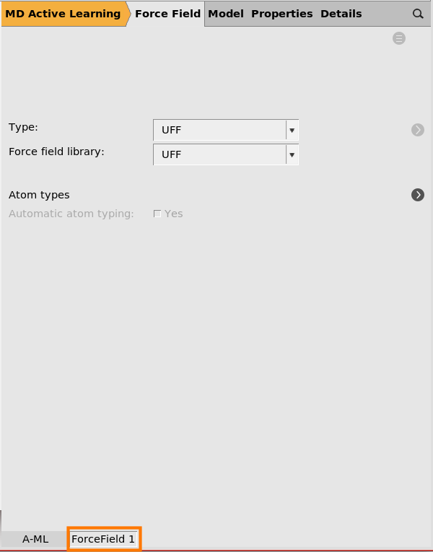433x552 pixels.
Task: Click the "Type:" label text
Action: [x=23, y=127]
